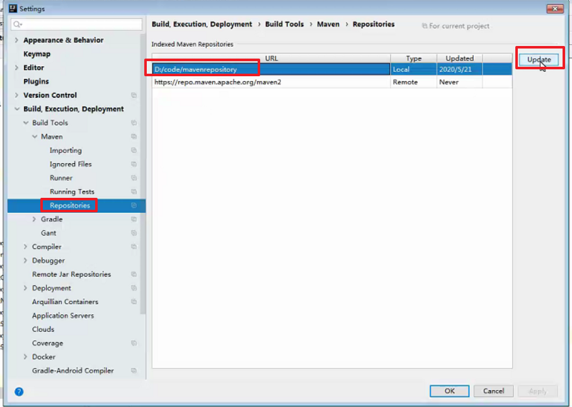
Task: Select Runner under Maven
Action: click(x=61, y=178)
